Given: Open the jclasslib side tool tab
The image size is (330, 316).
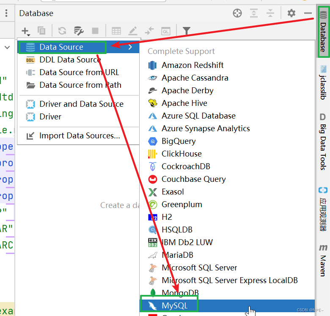Looking at the screenshot, I should [323, 82].
